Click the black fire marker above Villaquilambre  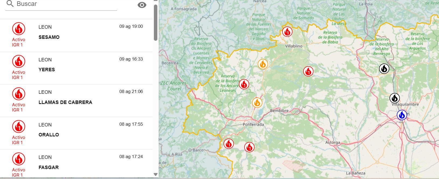394,98
